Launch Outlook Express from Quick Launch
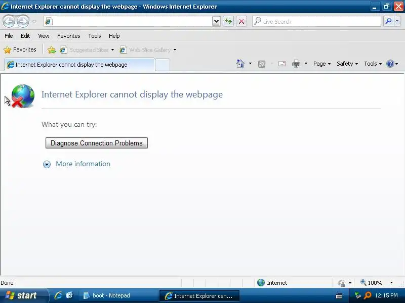 point(69,295)
